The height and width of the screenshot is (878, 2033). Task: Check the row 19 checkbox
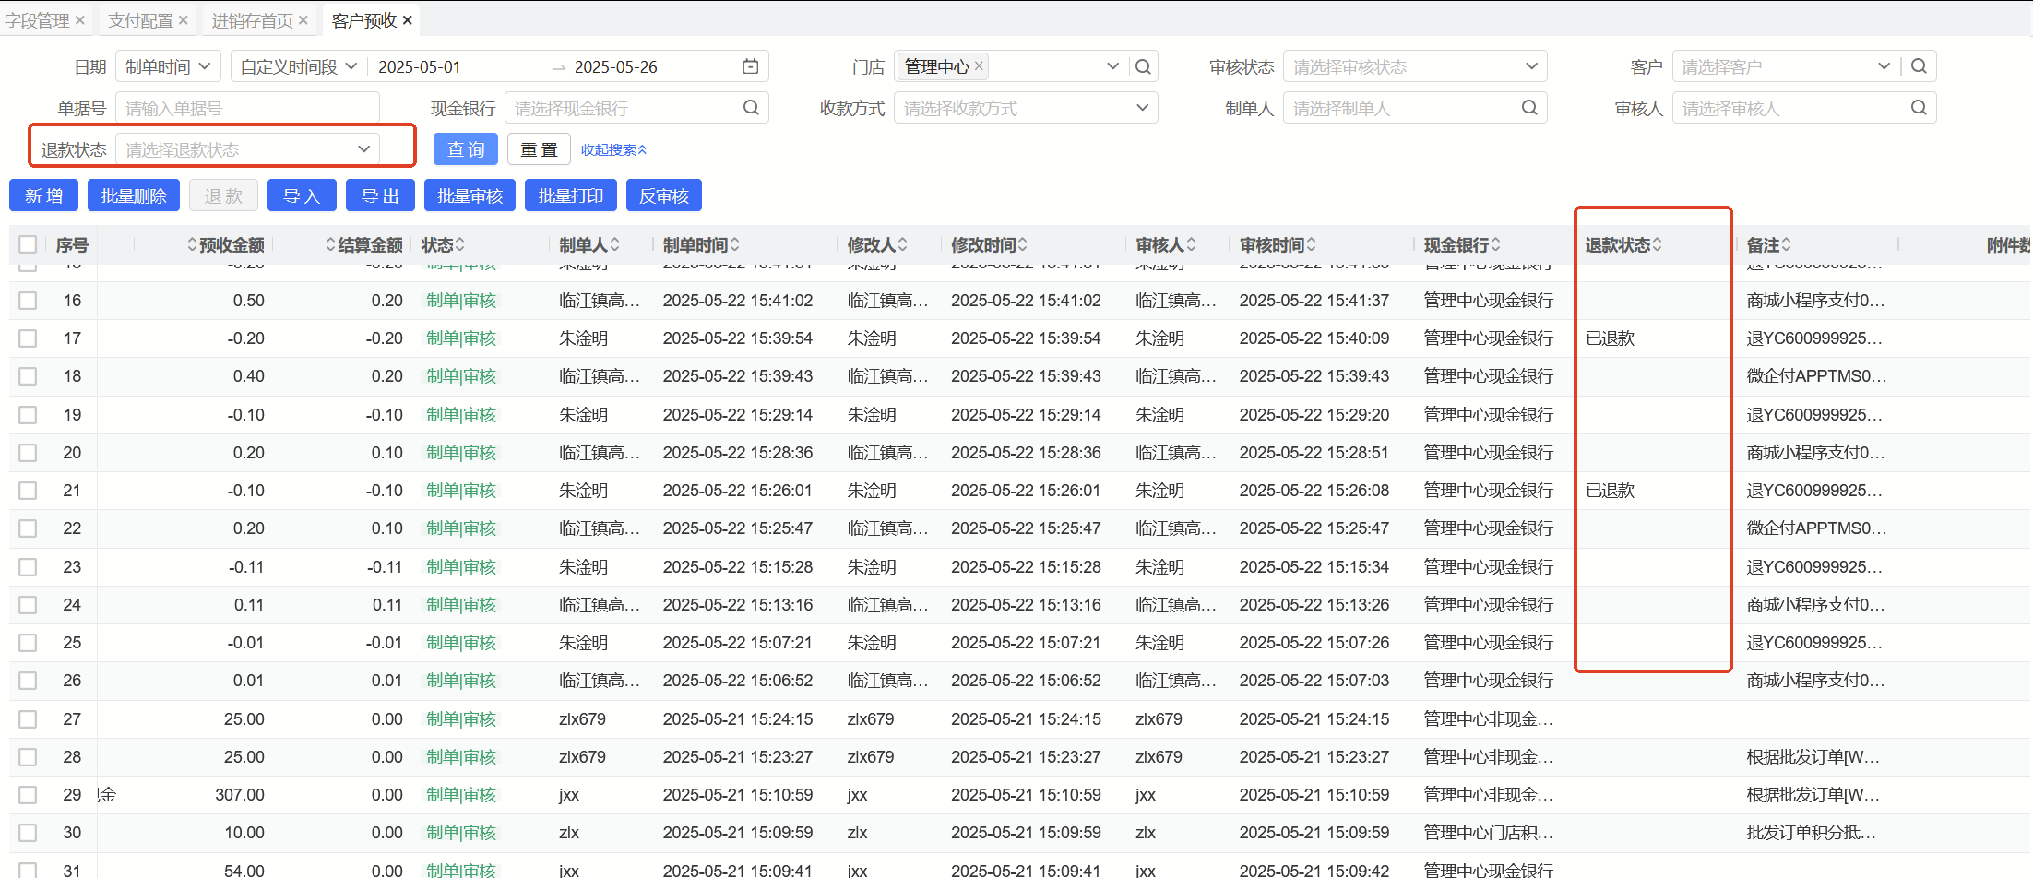(28, 415)
